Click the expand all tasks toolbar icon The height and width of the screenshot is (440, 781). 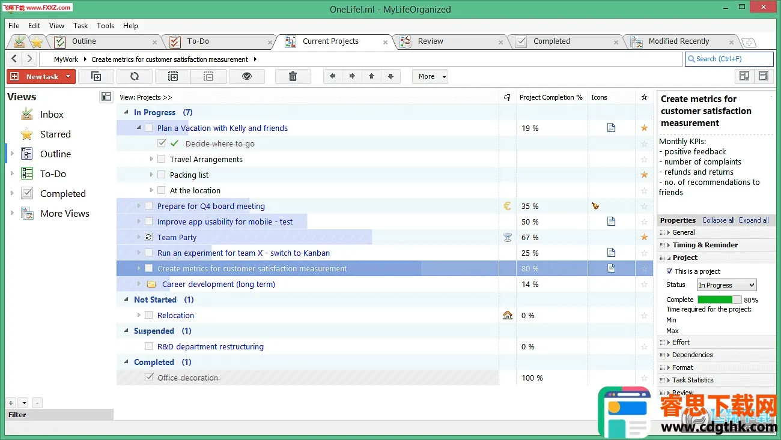click(x=173, y=76)
